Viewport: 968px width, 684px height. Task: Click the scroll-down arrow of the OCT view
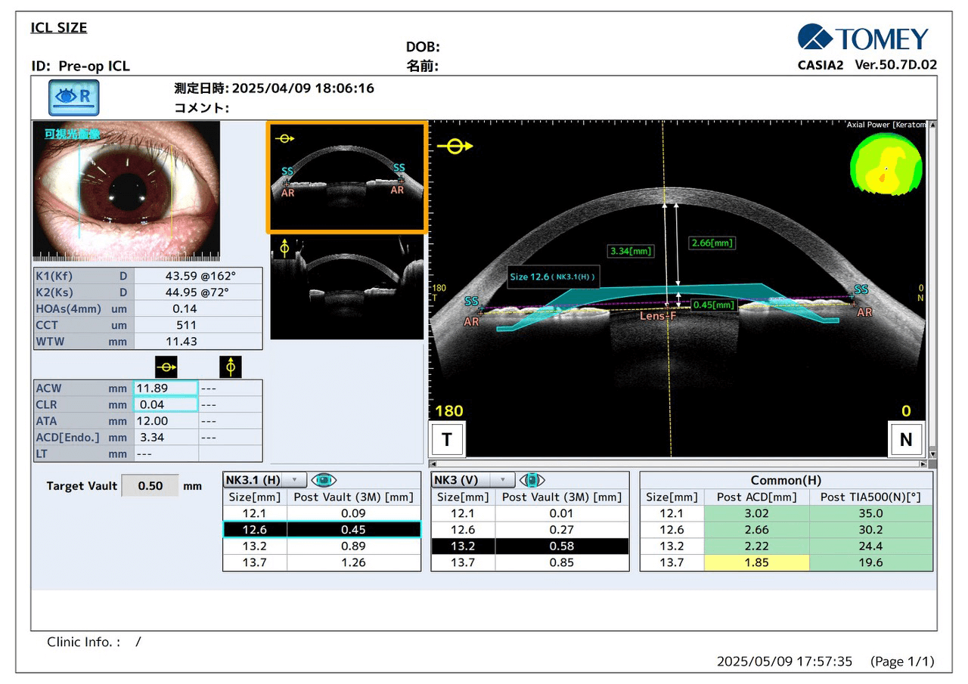coord(932,453)
